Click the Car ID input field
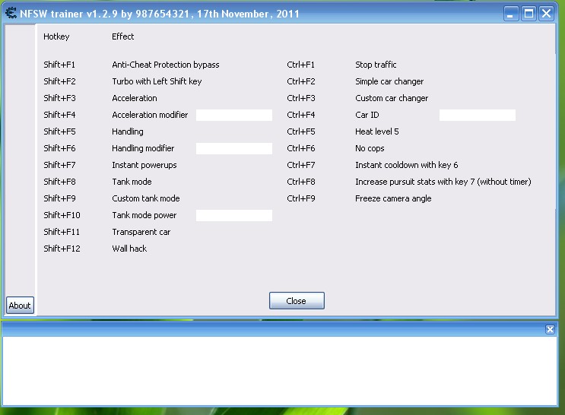 point(477,115)
